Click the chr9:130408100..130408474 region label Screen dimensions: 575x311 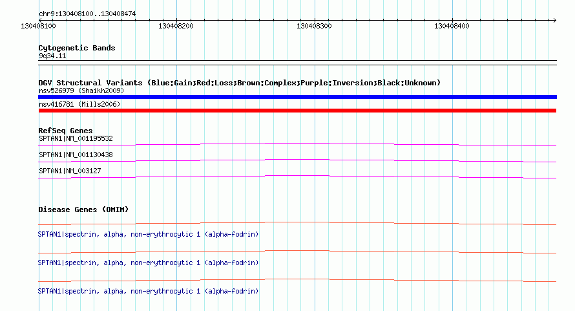point(87,14)
